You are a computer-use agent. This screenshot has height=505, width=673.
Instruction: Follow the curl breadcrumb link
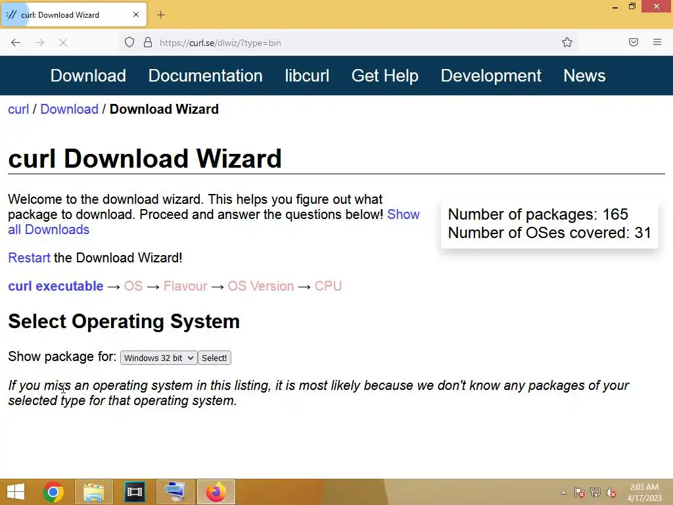pos(18,109)
